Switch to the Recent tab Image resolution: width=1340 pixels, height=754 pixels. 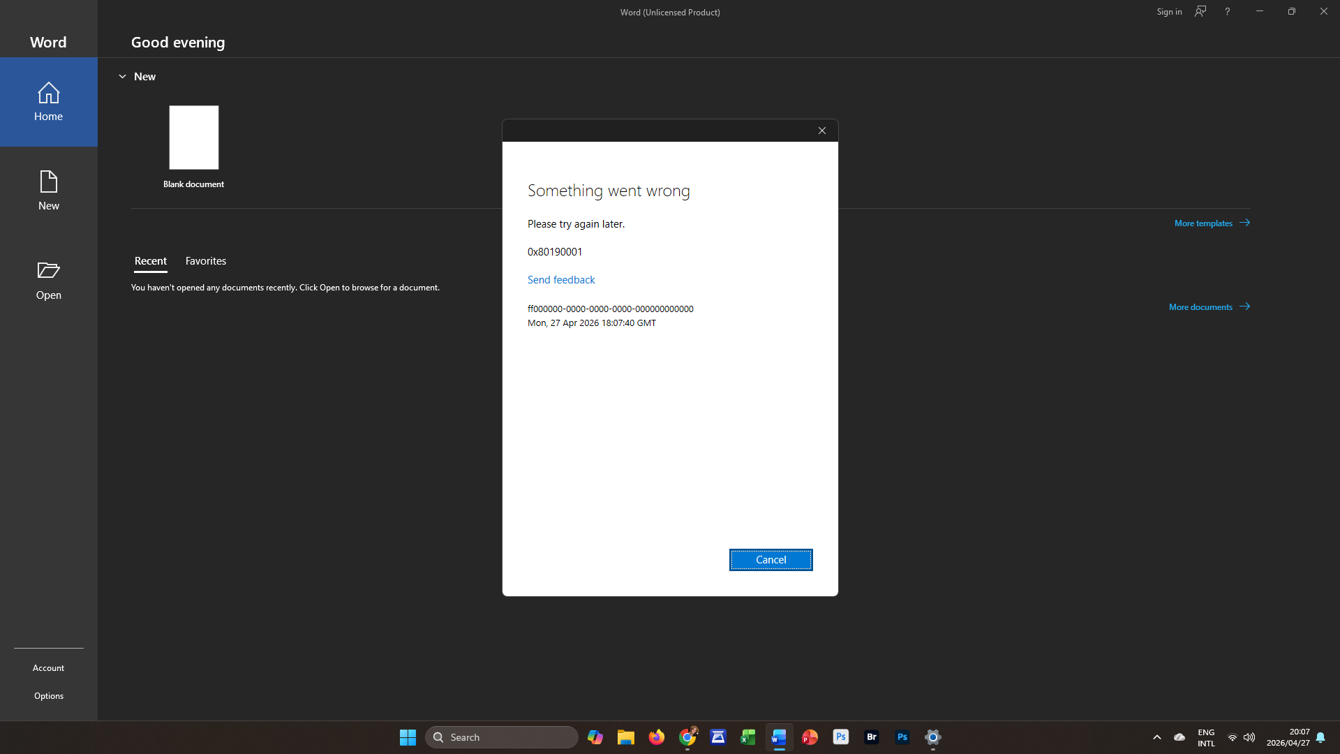coord(151,261)
